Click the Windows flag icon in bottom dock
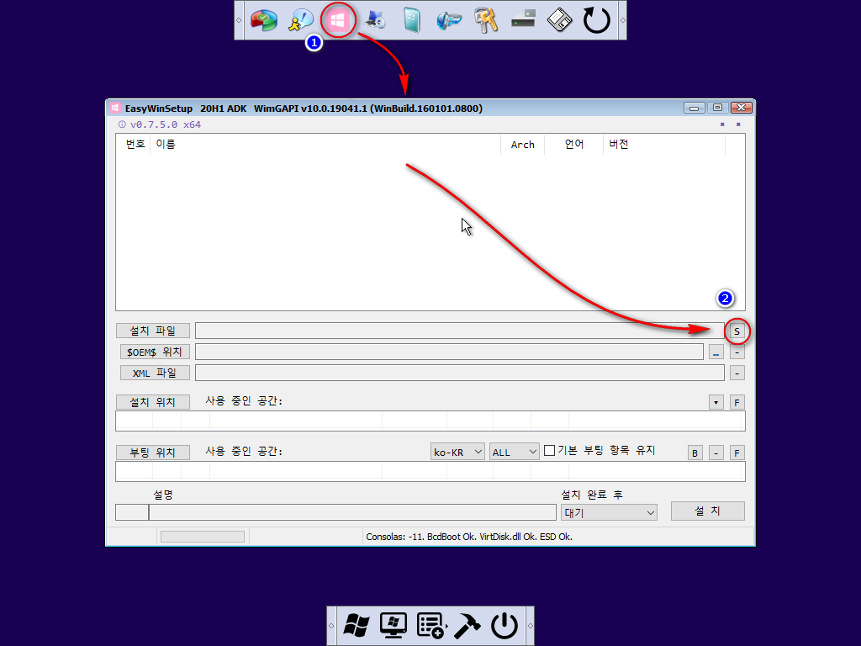 point(357,626)
